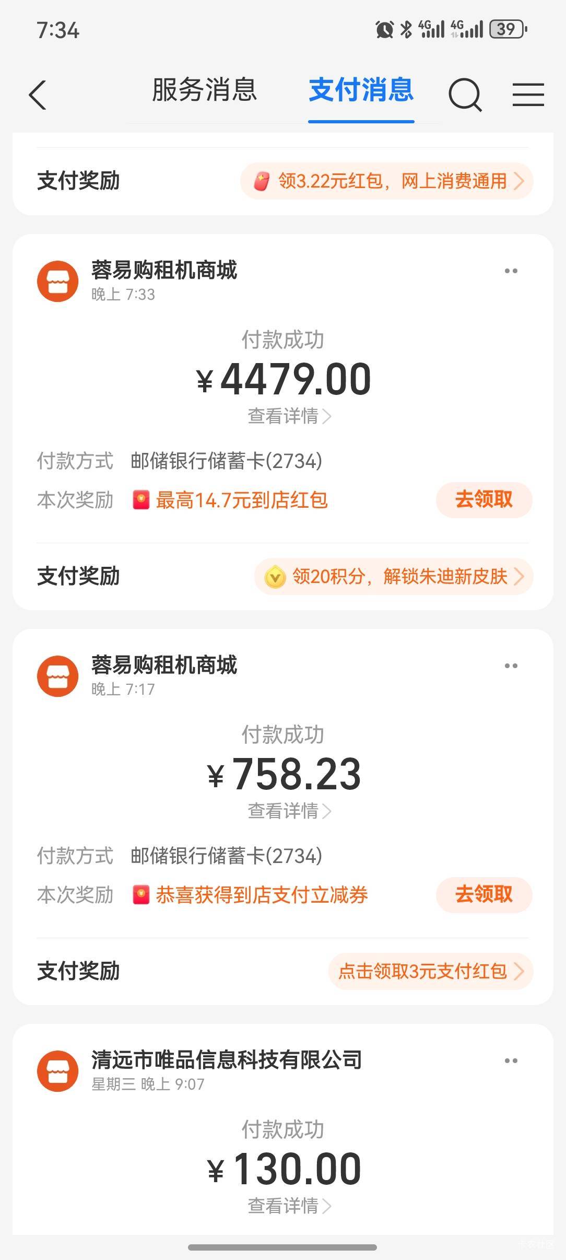Viewport: 566px width, 1260px height.
Task: Tap 去领取 for the 最高14.7元到店红包 reward
Action: (x=484, y=500)
